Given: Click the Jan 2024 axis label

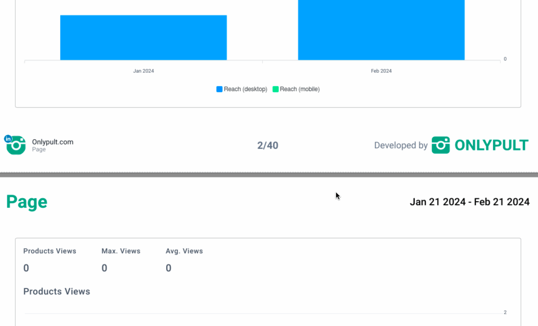Looking at the screenshot, I should click(x=143, y=71).
